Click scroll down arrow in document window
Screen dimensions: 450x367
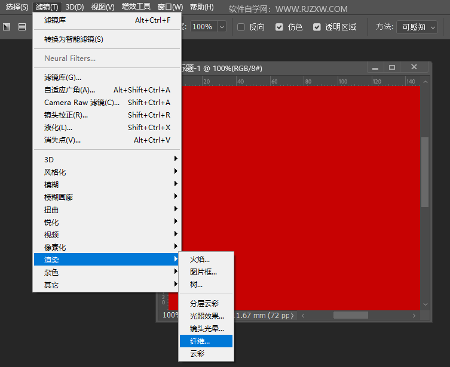coord(425,304)
